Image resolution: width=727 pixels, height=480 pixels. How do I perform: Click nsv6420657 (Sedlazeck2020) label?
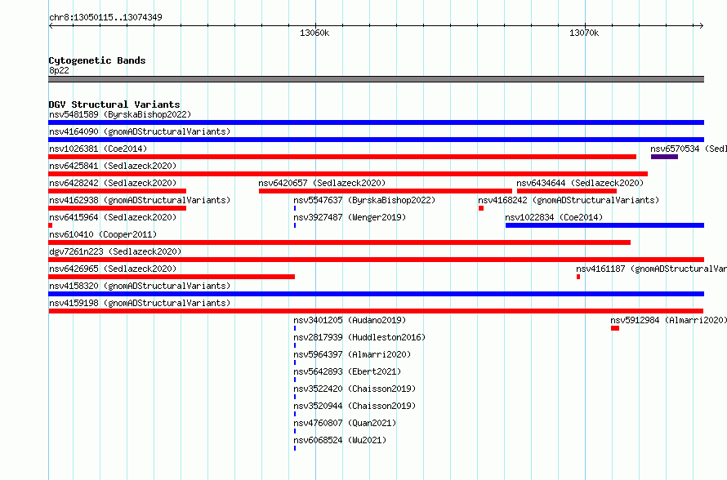click(322, 183)
